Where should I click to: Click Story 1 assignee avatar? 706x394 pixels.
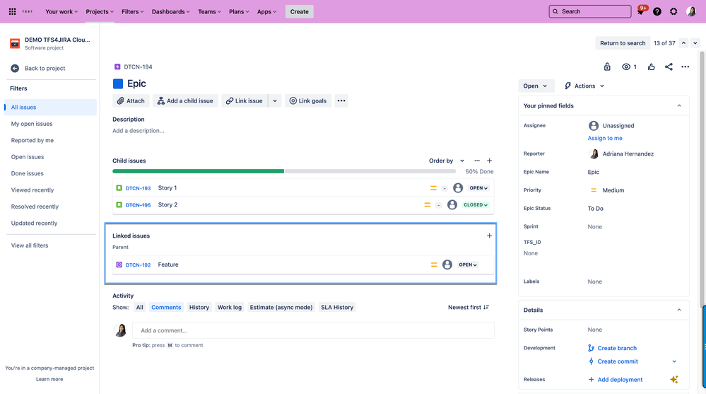coord(458,188)
